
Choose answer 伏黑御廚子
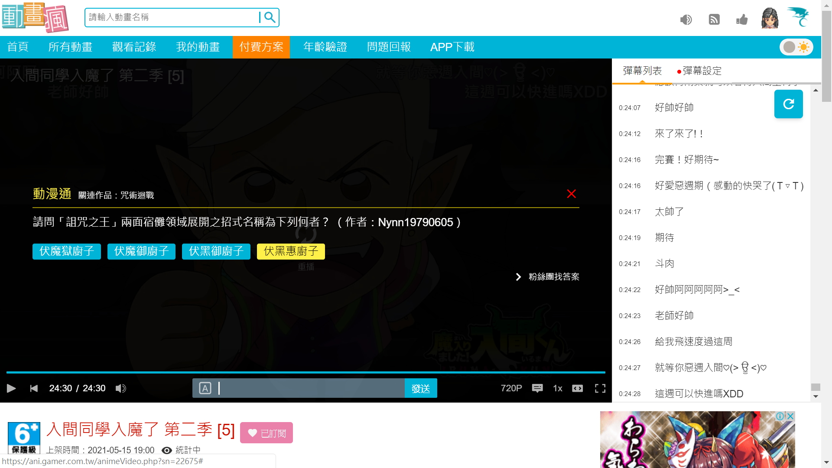click(216, 251)
